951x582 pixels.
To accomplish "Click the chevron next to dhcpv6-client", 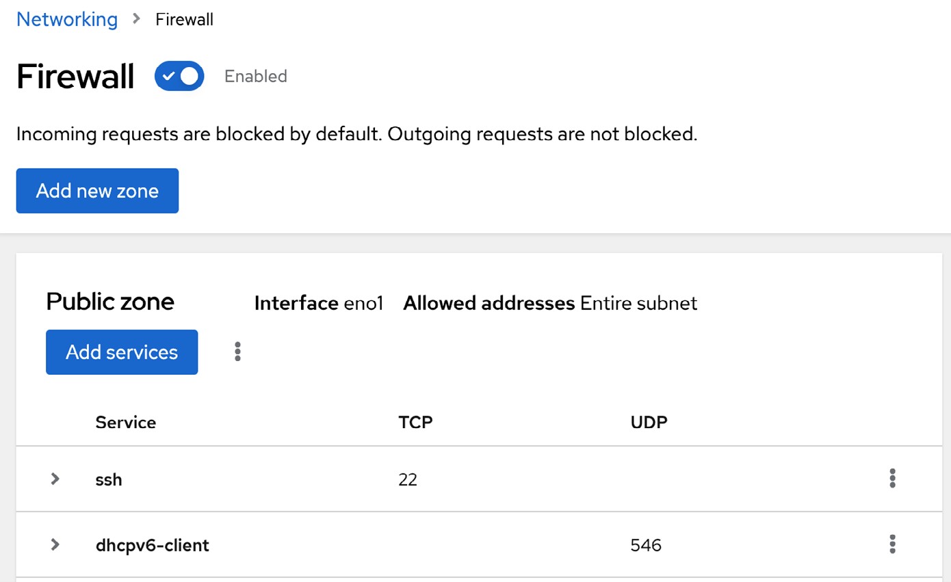I will [55, 544].
